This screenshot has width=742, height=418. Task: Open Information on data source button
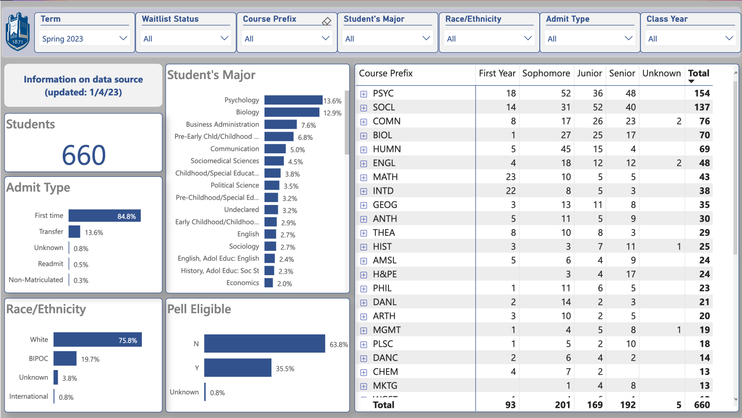[x=83, y=86]
